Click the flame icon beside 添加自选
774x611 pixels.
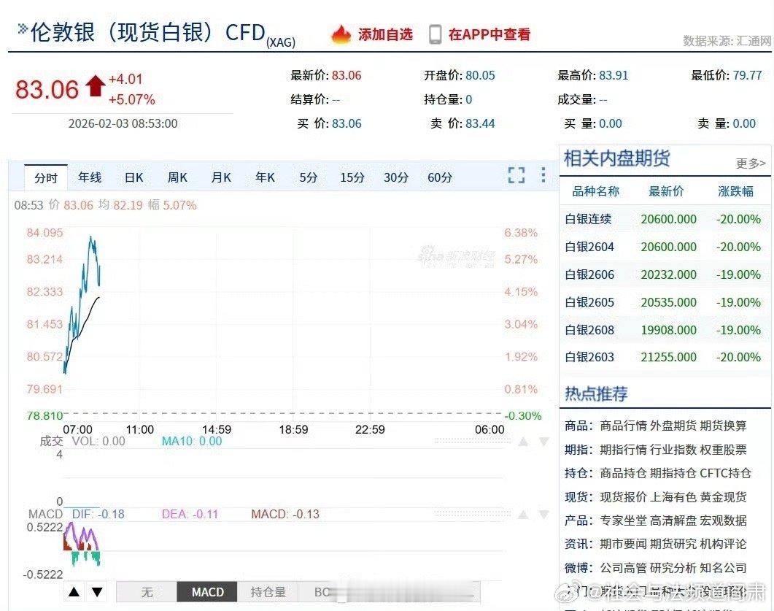(341, 34)
